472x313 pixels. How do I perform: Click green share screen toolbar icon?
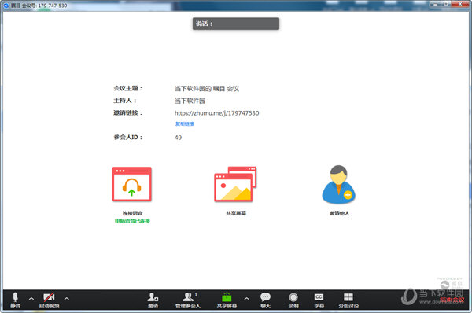coord(227,300)
